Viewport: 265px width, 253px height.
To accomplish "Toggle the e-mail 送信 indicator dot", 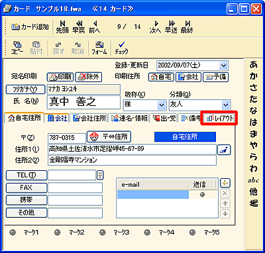I will (202, 195).
